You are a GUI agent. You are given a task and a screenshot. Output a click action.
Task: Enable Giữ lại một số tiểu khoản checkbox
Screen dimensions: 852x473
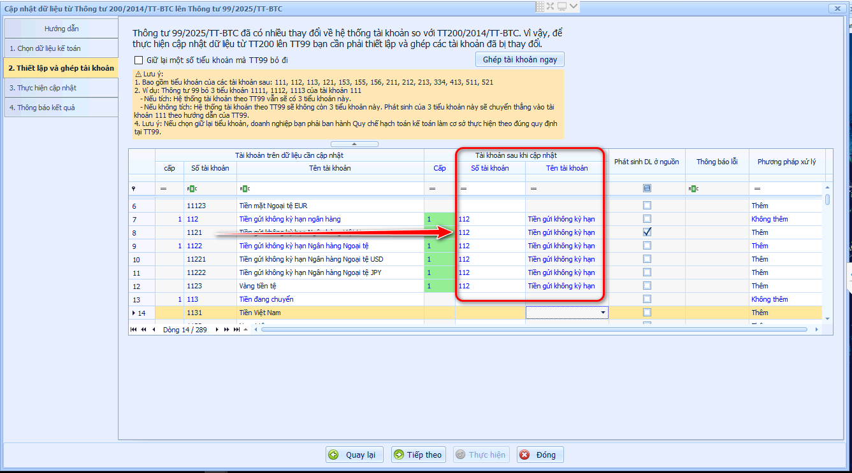[138, 60]
